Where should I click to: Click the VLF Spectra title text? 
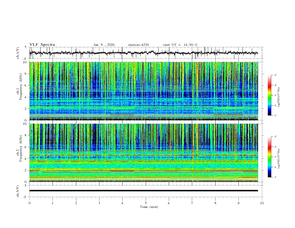(x=42, y=45)
